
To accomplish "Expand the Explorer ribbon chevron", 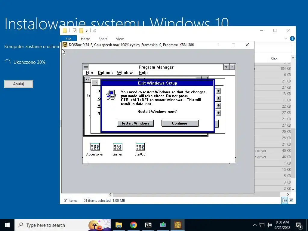I will [286, 38].
